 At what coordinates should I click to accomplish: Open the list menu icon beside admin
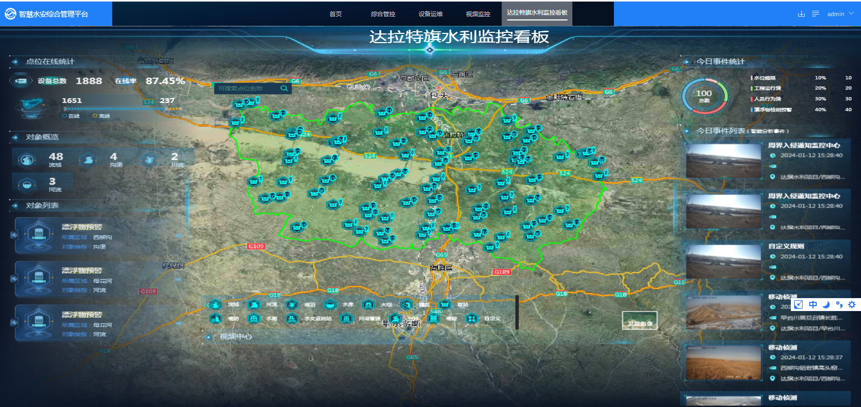pos(815,14)
